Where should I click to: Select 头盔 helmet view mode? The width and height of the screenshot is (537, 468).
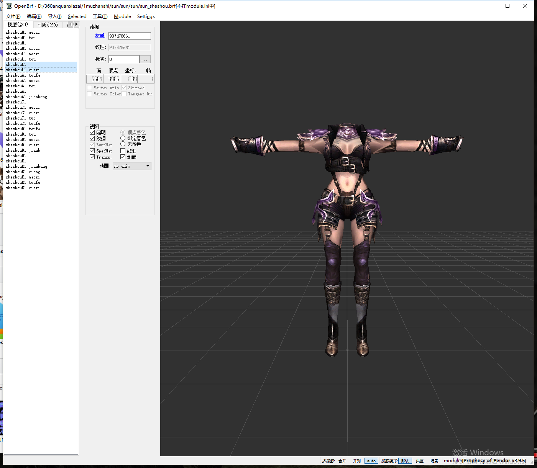[420, 461]
